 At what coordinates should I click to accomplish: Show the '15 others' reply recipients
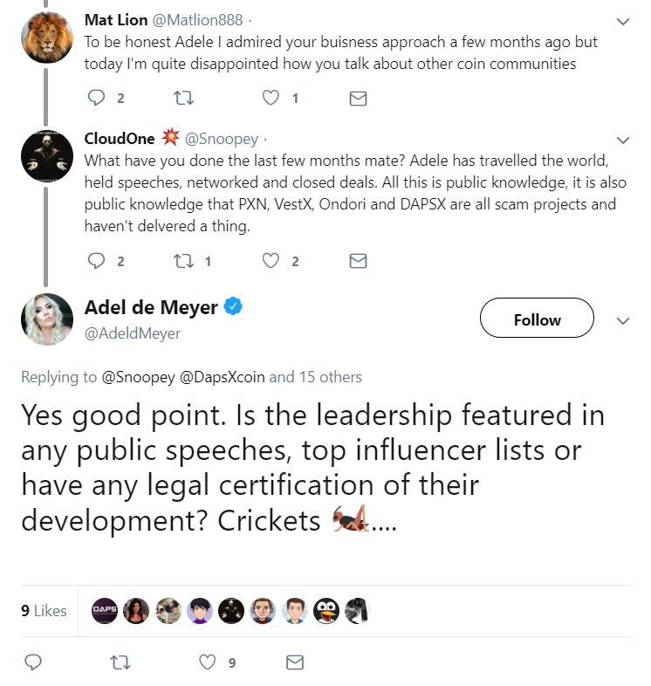[x=330, y=377]
